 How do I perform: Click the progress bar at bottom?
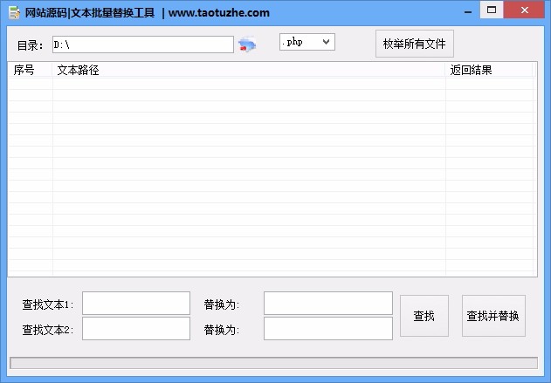tap(273, 363)
